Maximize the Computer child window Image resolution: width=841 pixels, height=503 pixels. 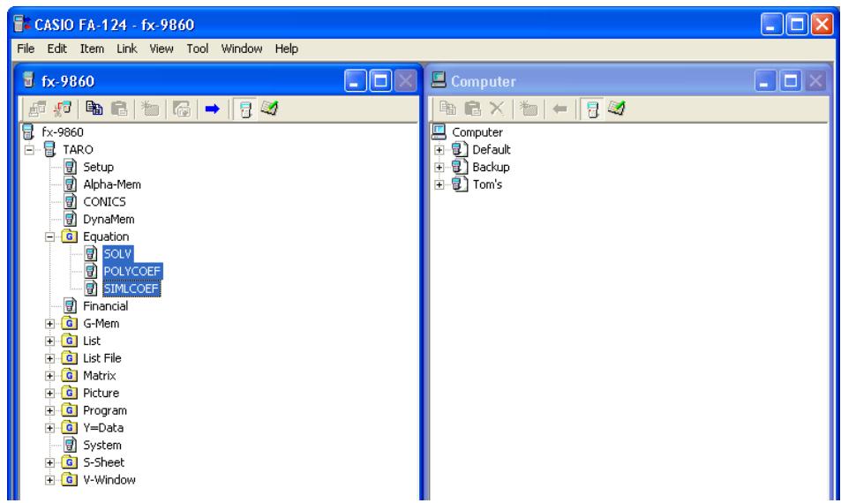click(791, 81)
